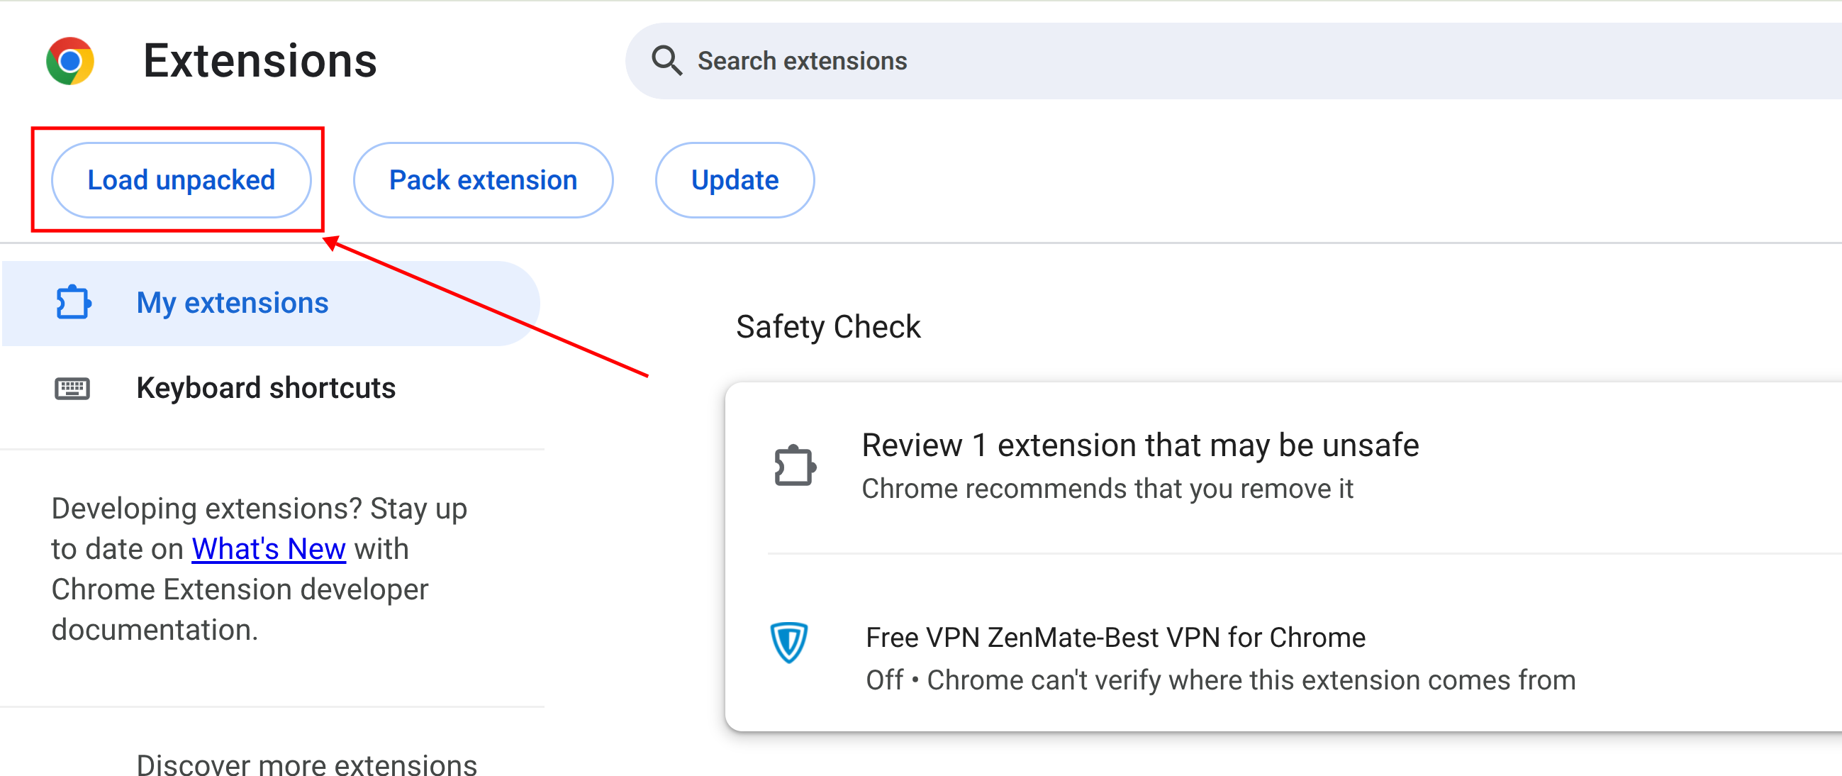Screen dimensions: 1842x776
Task: Click the ZenMate blue shield icon
Action: click(788, 642)
